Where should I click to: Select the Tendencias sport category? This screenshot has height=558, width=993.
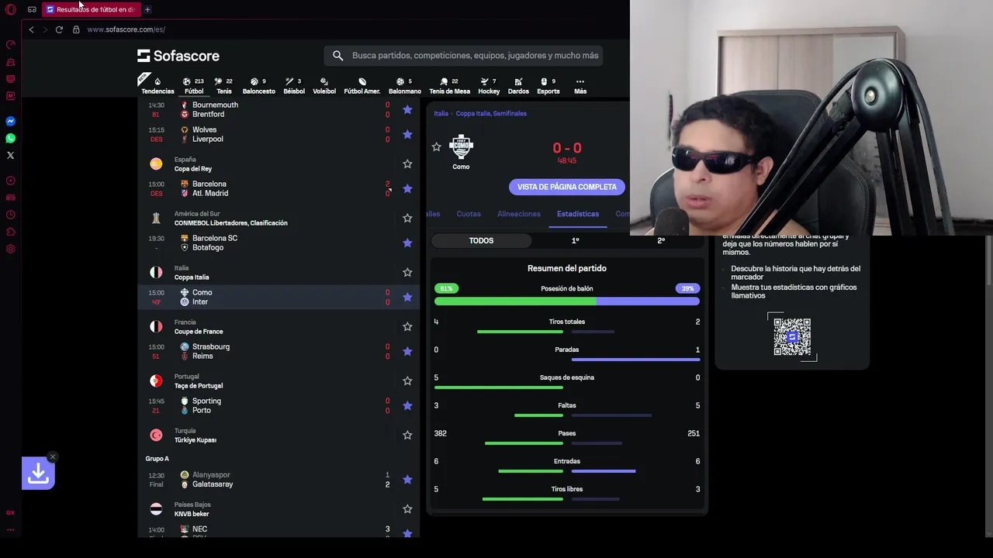pos(157,85)
